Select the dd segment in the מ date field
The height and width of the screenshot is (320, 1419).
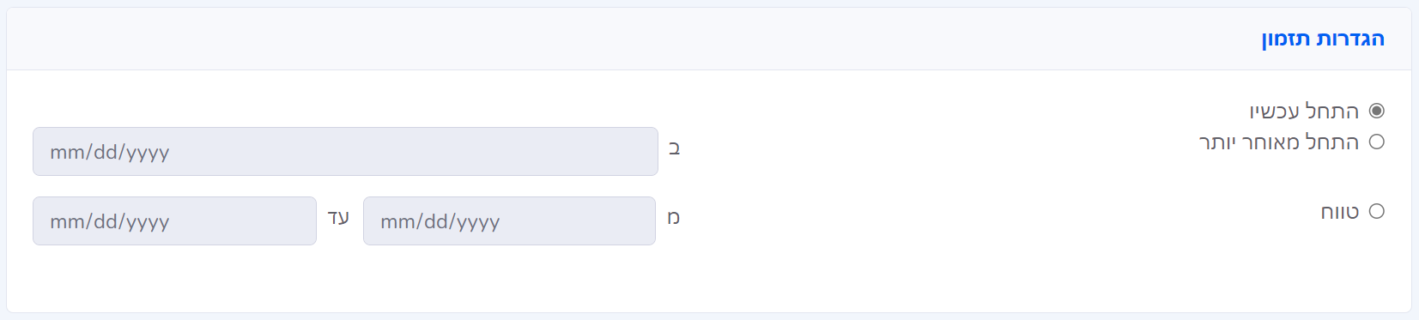click(x=437, y=221)
